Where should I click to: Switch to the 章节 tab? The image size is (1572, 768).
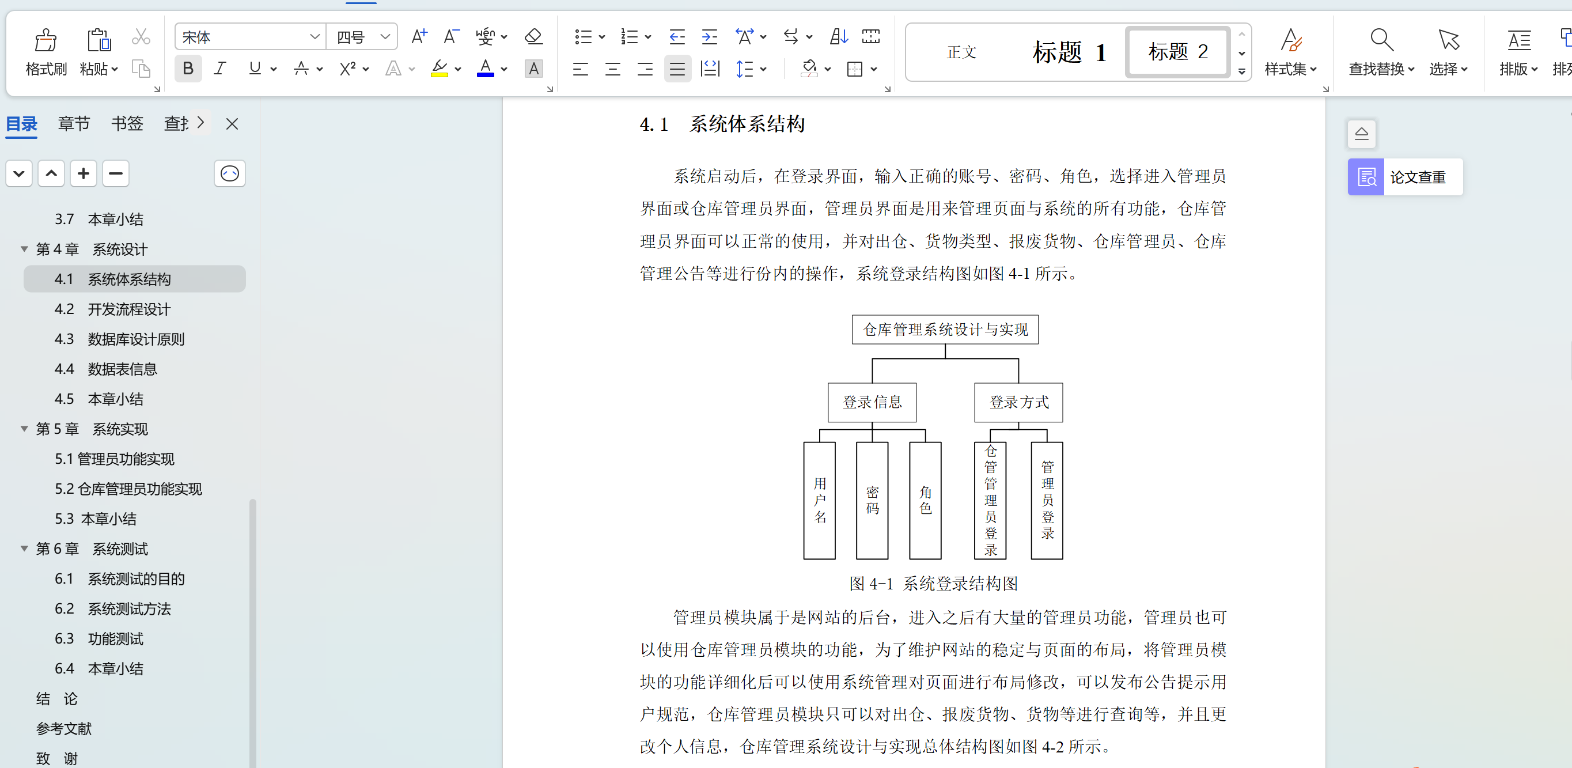(x=74, y=123)
